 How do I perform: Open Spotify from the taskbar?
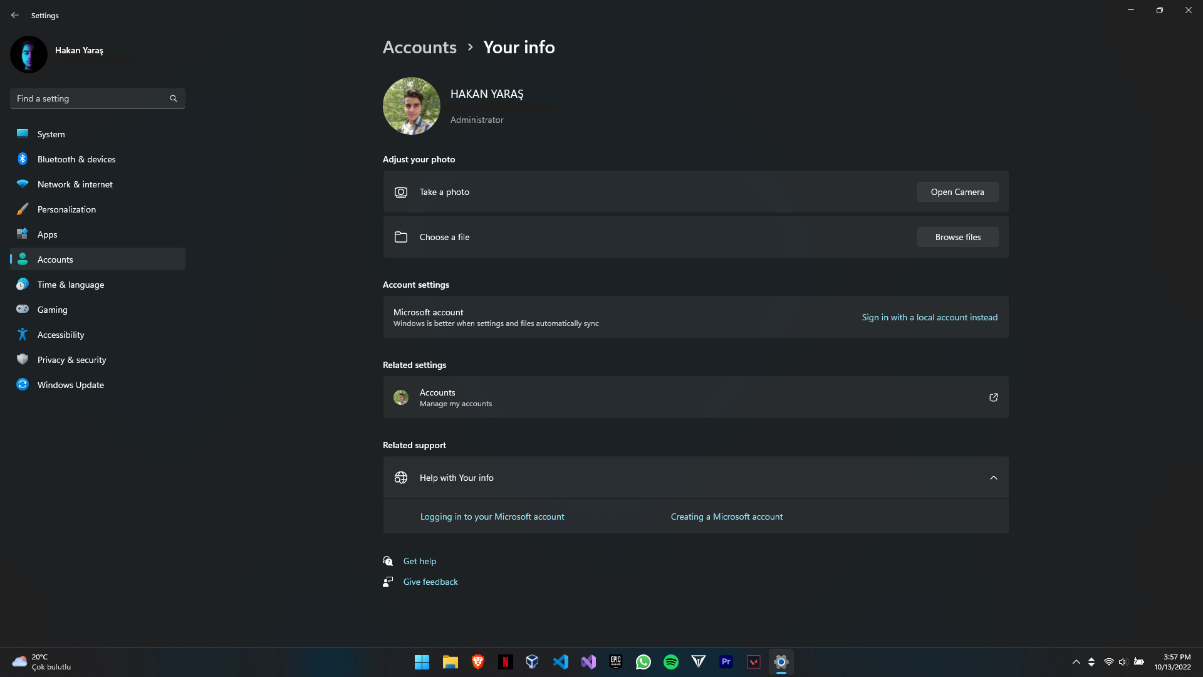(671, 662)
